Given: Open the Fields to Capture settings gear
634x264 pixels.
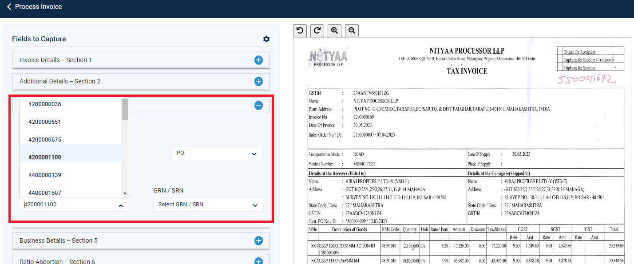Looking at the screenshot, I should [266, 39].
